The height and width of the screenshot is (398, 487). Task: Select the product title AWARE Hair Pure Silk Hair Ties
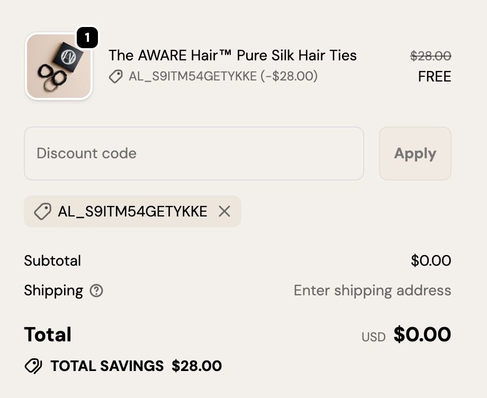coord(233,56)
